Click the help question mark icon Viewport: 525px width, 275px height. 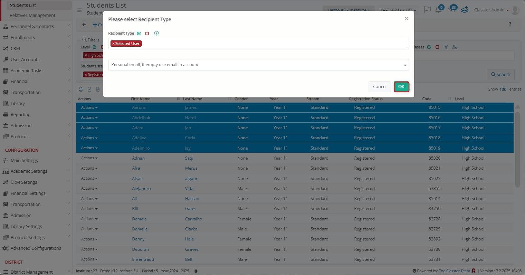pyautogui.click(x=510, y=24)
